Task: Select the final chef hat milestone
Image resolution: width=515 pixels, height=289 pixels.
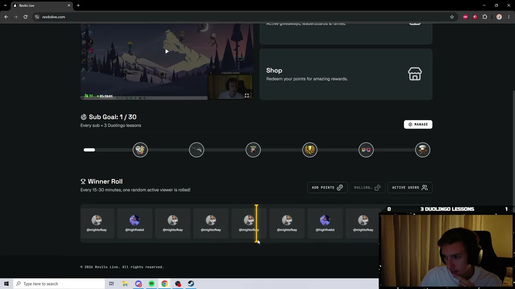Action: point(422,150)
